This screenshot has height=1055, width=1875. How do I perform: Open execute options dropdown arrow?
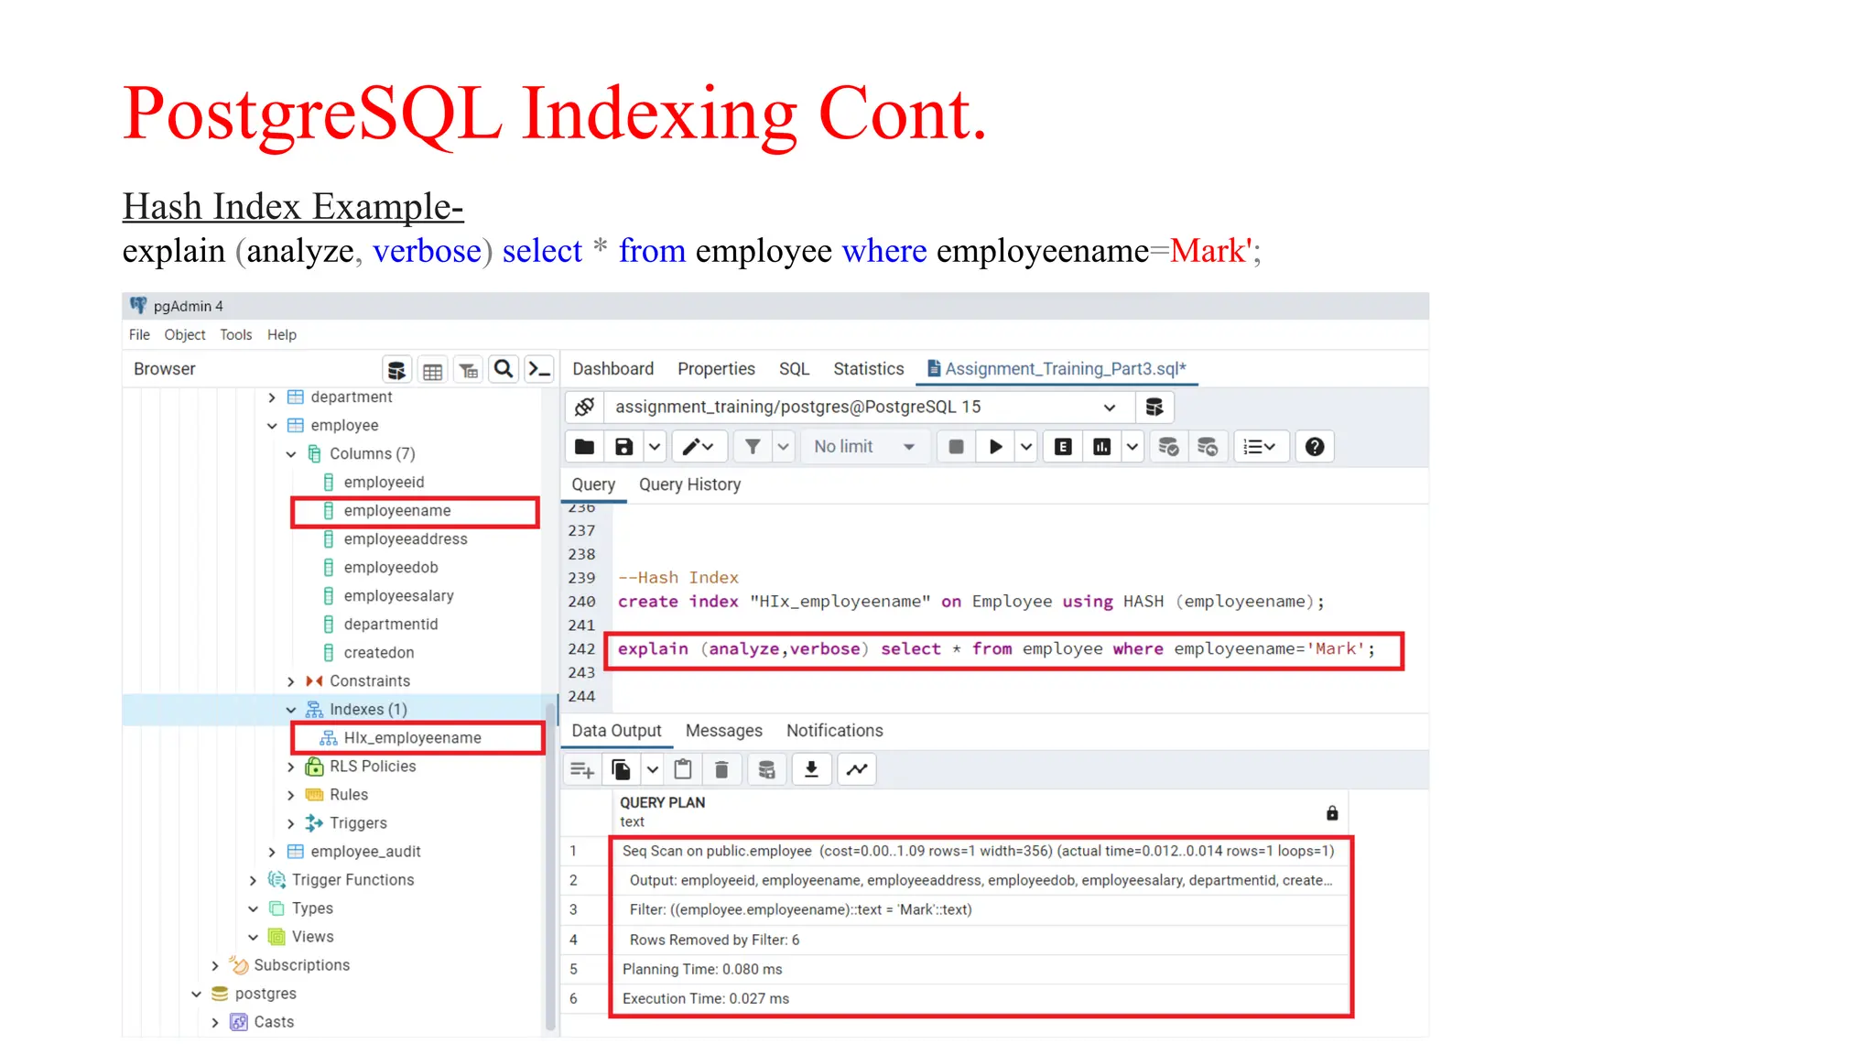1026,447
